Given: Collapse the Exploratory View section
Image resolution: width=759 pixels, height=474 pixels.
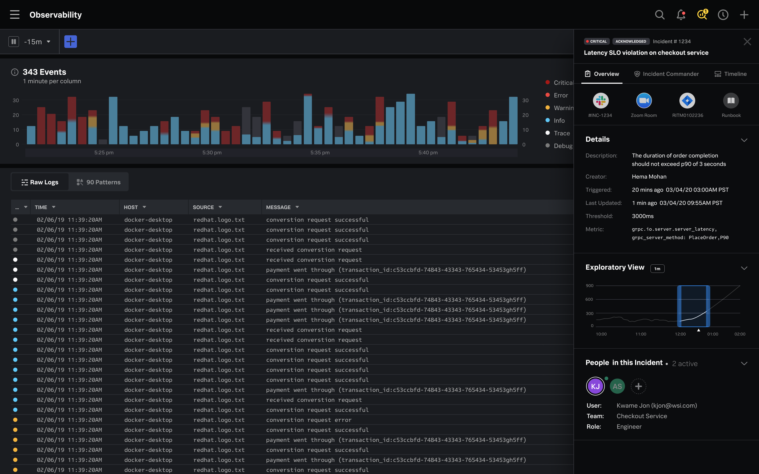Looking at the screenshot, I should pyautogui.click(x=745, y=268).
